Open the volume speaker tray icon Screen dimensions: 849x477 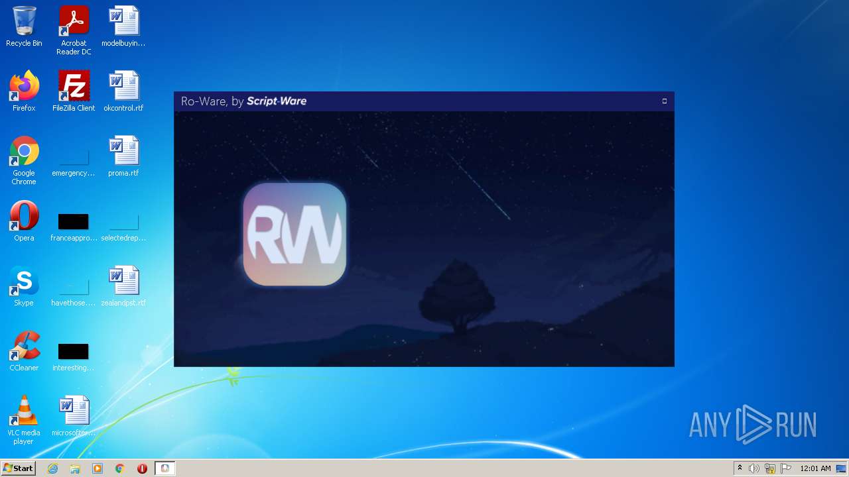754,468
